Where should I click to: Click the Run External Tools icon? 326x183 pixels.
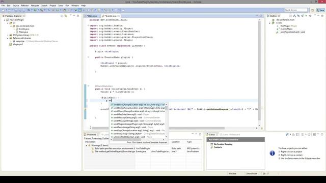(x=42, y=10)
